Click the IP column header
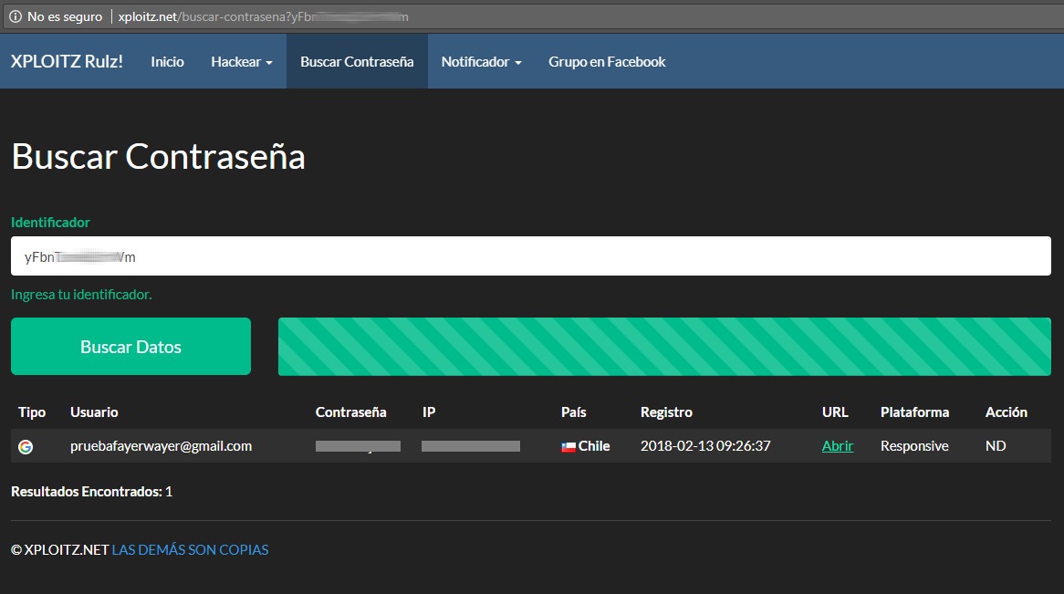 click(x=429, y=412)
